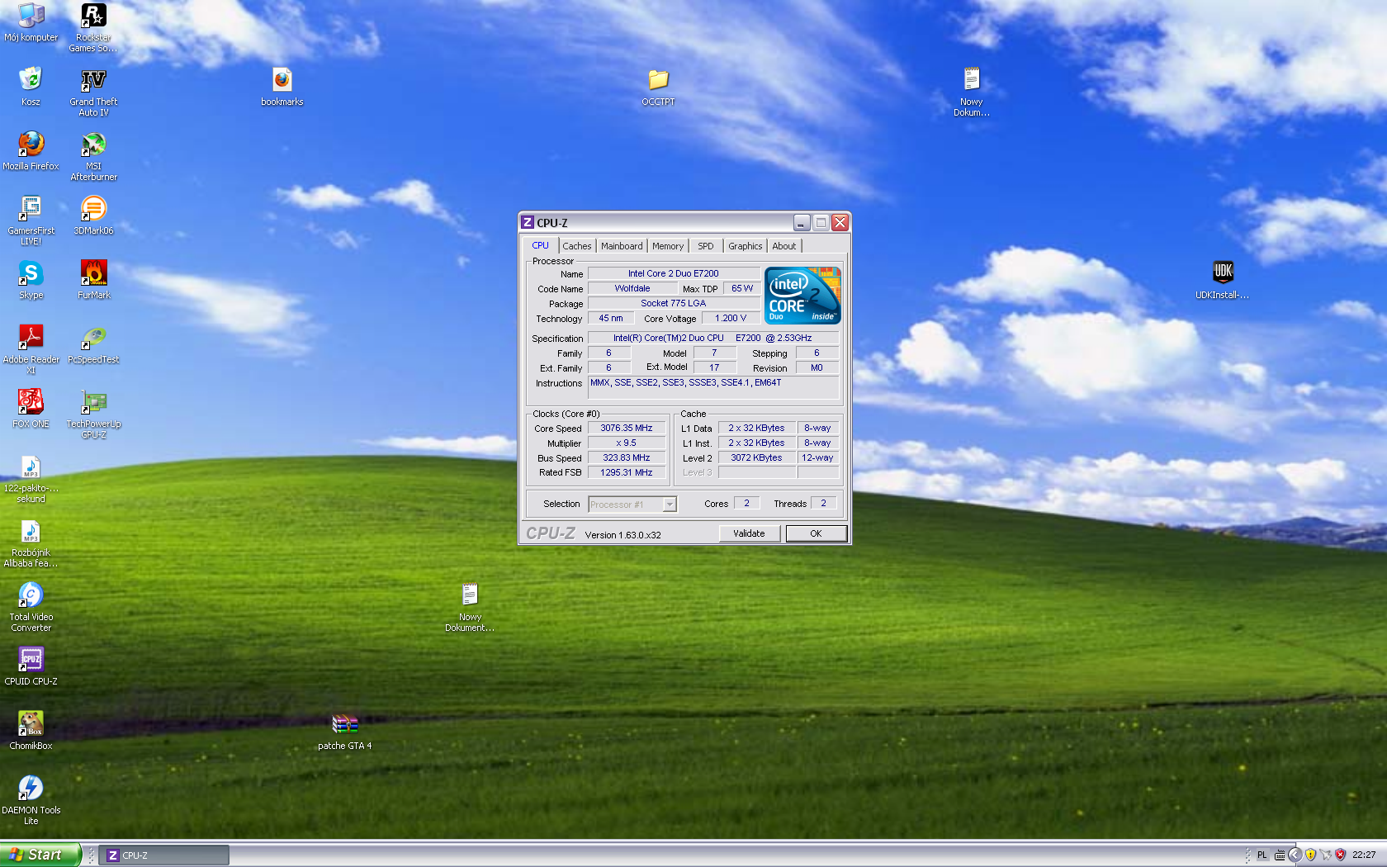Select the CPUID CPU-Z desktop icon

pyautogui.click(x=31, y=666)
